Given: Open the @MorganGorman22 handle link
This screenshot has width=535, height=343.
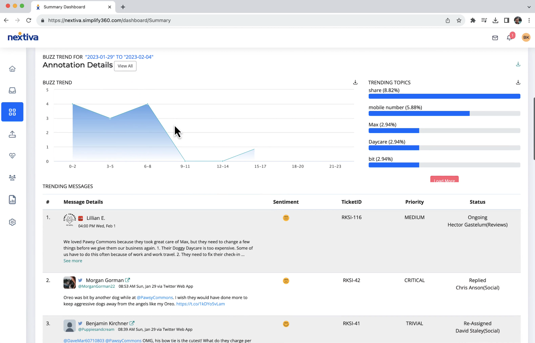Looking at the screenshot, I should coord(97,286).
